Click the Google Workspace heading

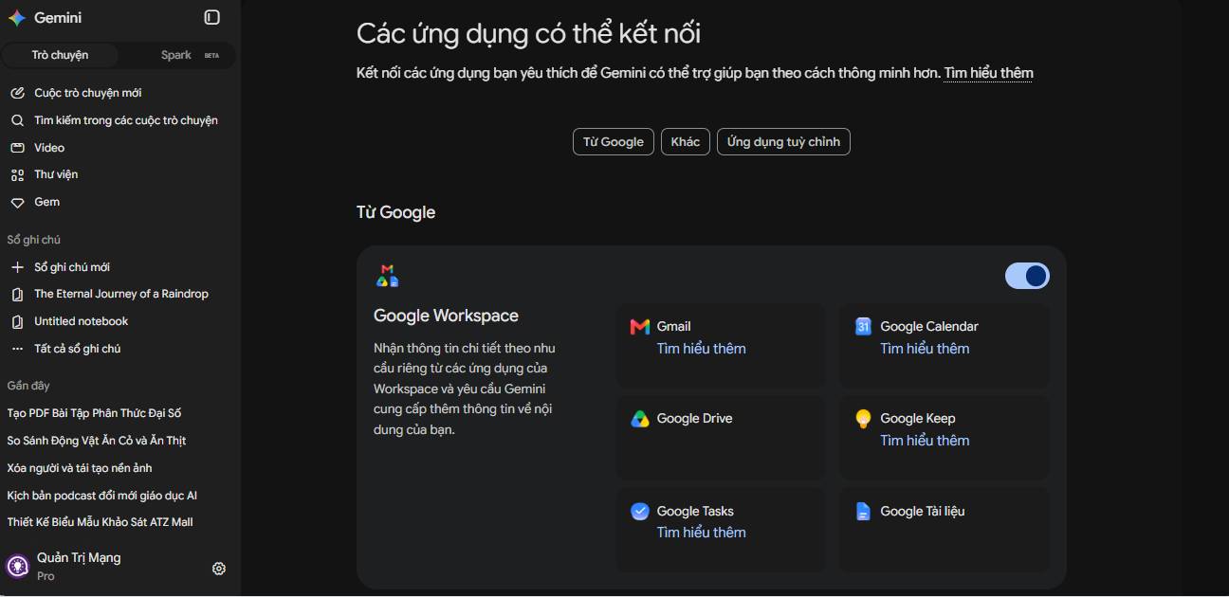tap(446, 316)
